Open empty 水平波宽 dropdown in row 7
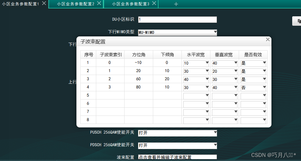This screenshot has width=301, height=161. point(196,112)
